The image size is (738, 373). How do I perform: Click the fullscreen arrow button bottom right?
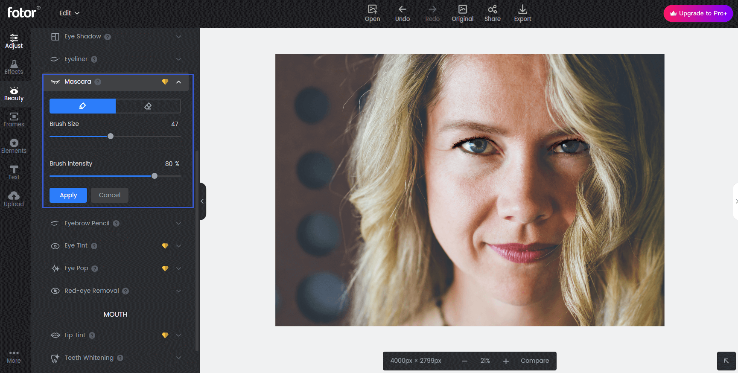[x=726, y=361]
